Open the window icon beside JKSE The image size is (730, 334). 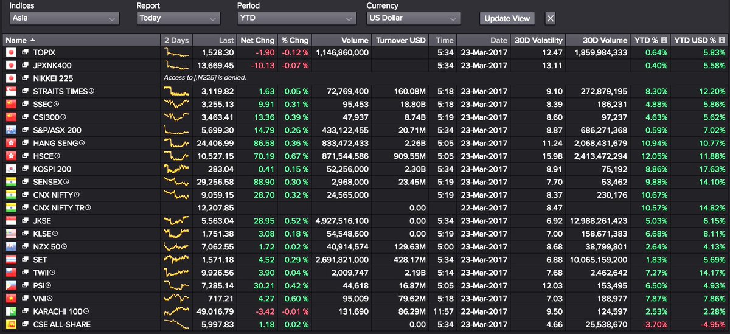[x=26, y=221]
